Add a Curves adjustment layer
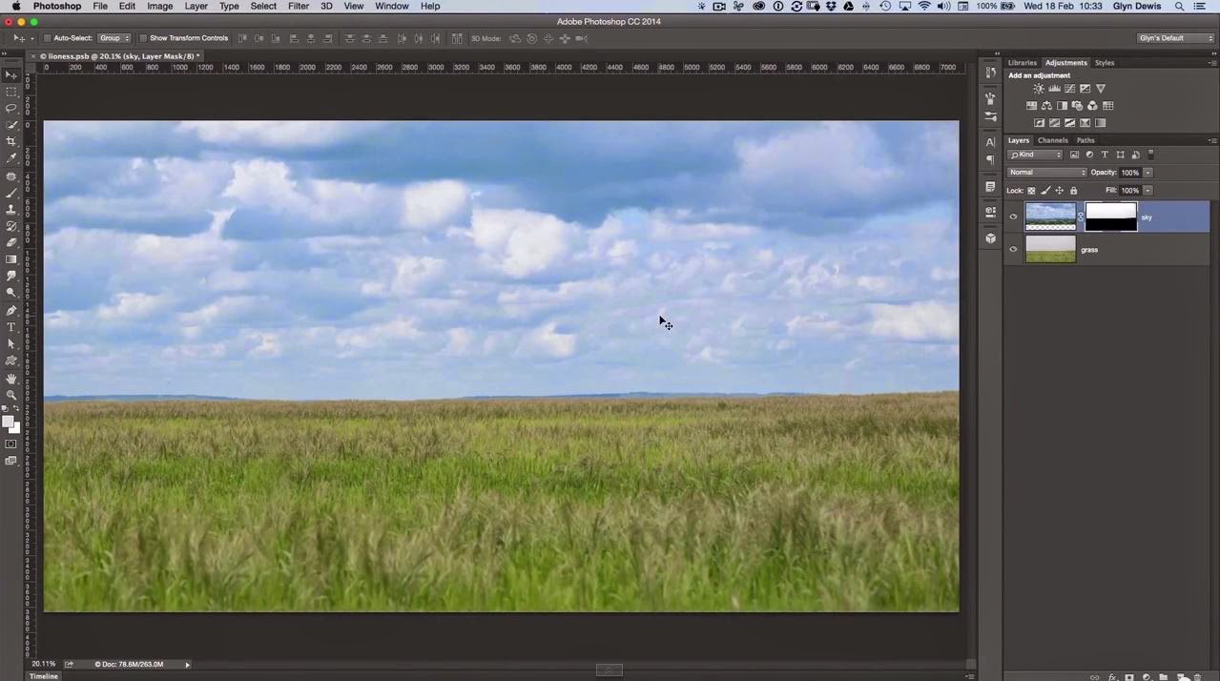This screenshot has width=1220, height=681. (x=1069, y=88)
